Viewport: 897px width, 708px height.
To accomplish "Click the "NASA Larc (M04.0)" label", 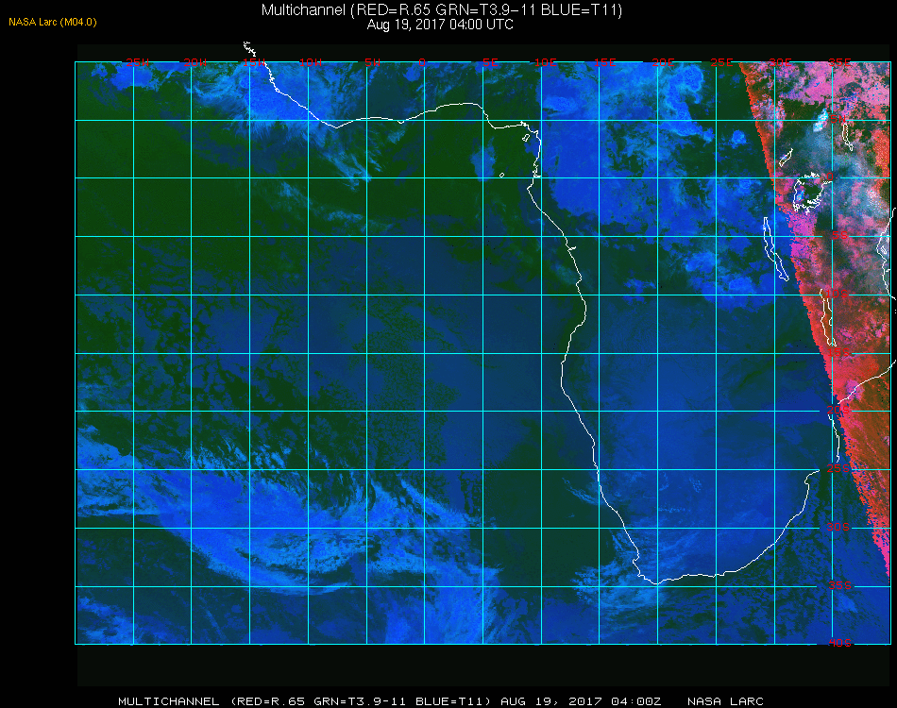I will (53, 23).
